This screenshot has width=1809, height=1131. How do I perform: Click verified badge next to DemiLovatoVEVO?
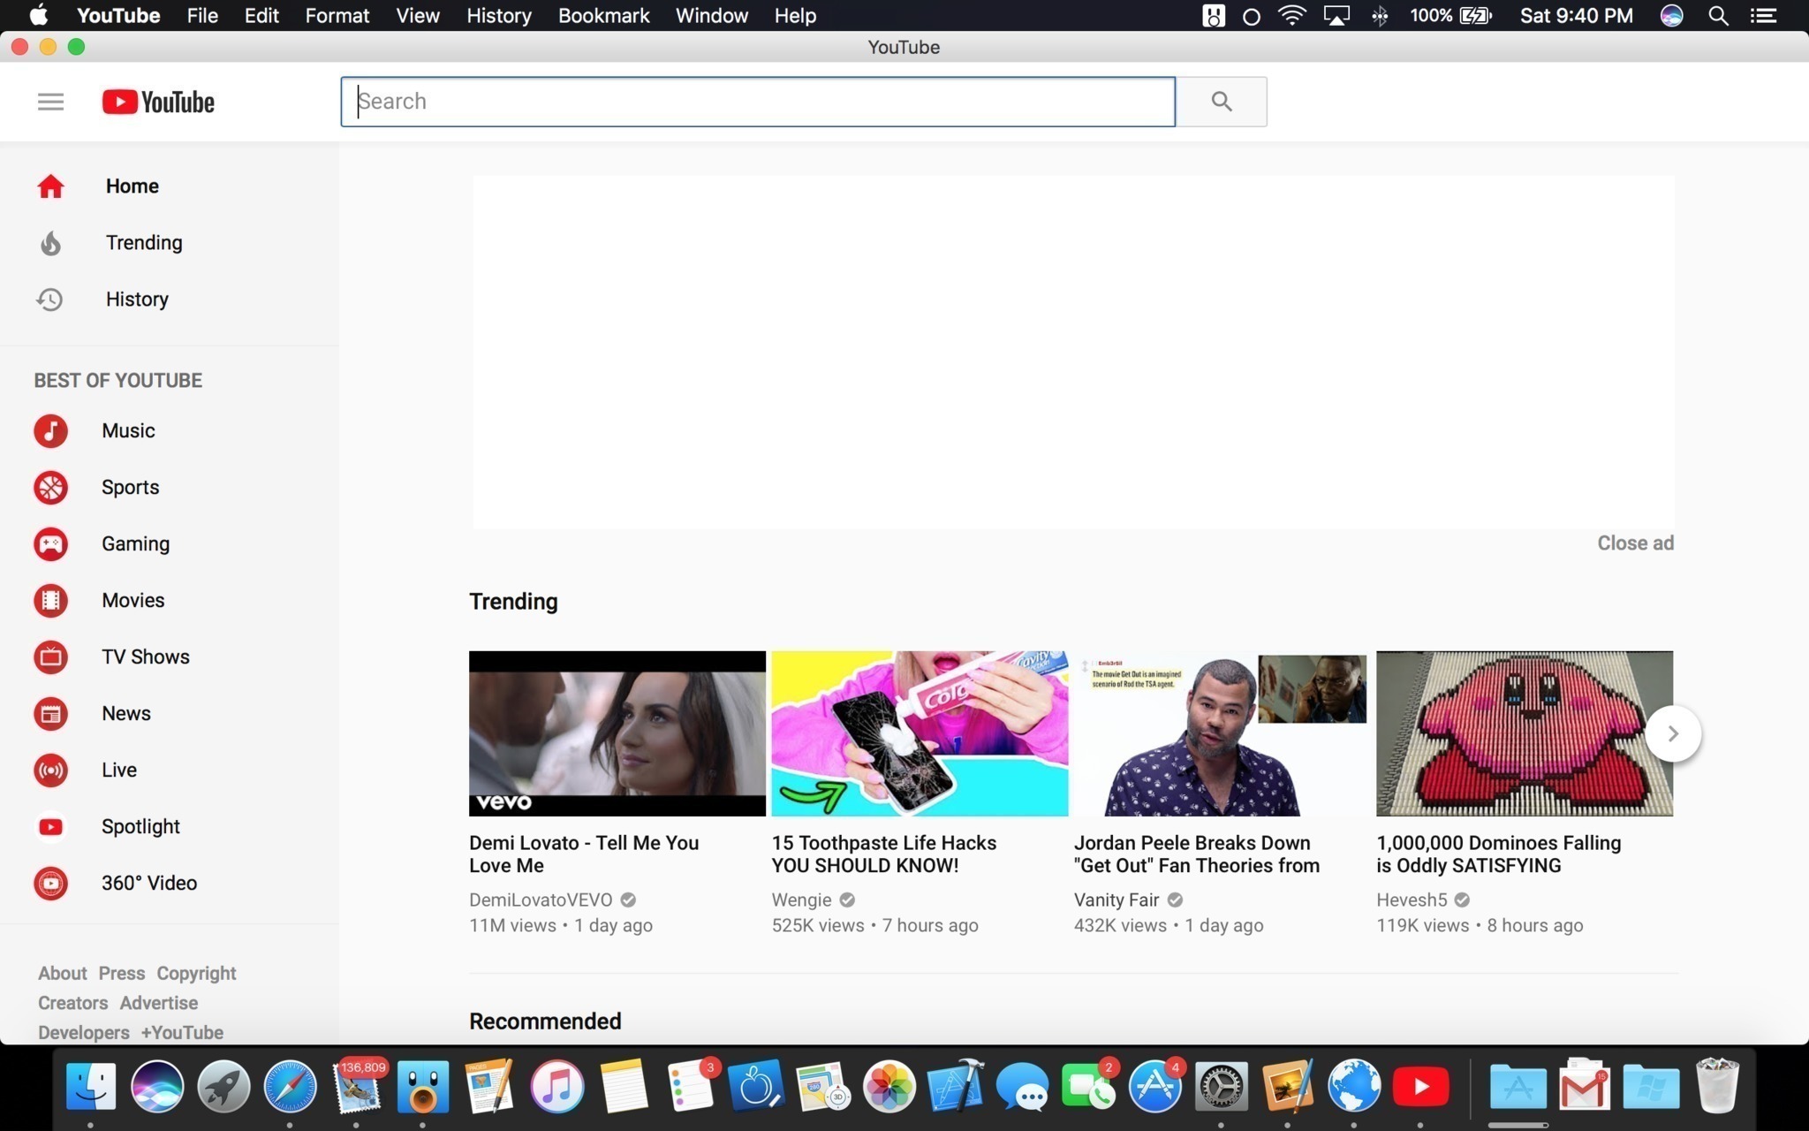point(628,899)
